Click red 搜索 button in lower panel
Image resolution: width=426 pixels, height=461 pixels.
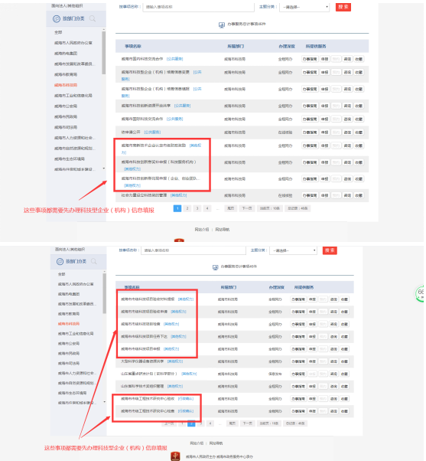(330, 250)
